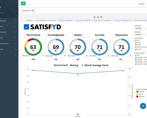Click the red Detractor legend swatch
The image size is (147, 118).
click(x=137, y=96)
